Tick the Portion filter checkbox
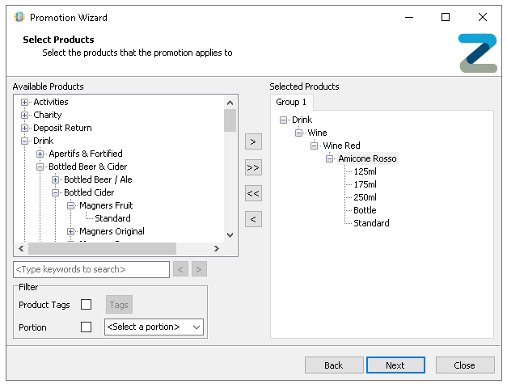This screenshot has height=384, width=507. pyautogui.click(x=86, y=327)
